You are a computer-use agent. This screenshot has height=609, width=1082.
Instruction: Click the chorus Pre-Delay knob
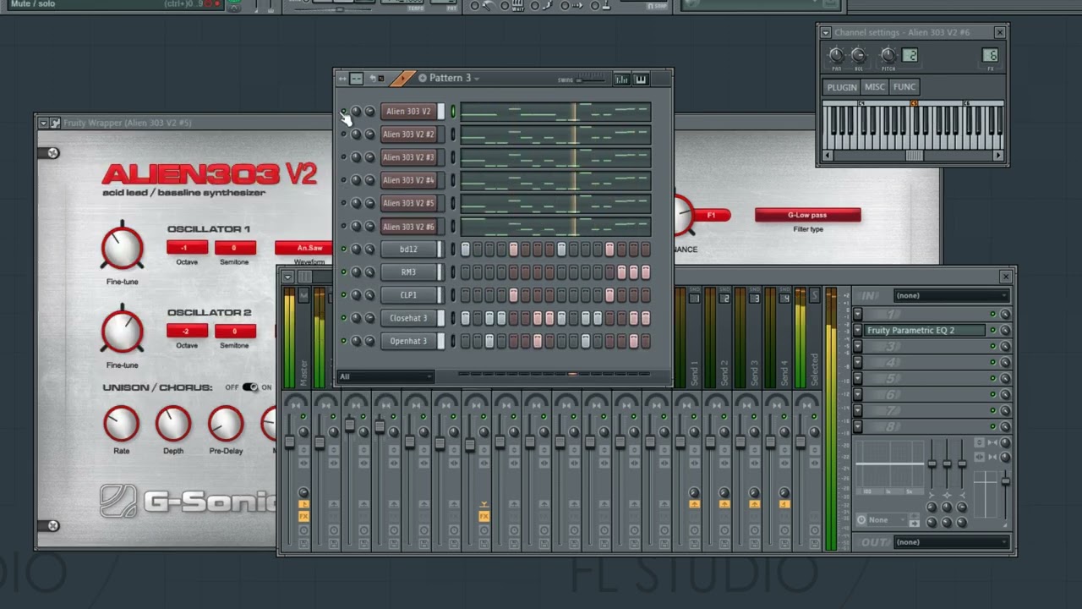(x=226, y=424)
